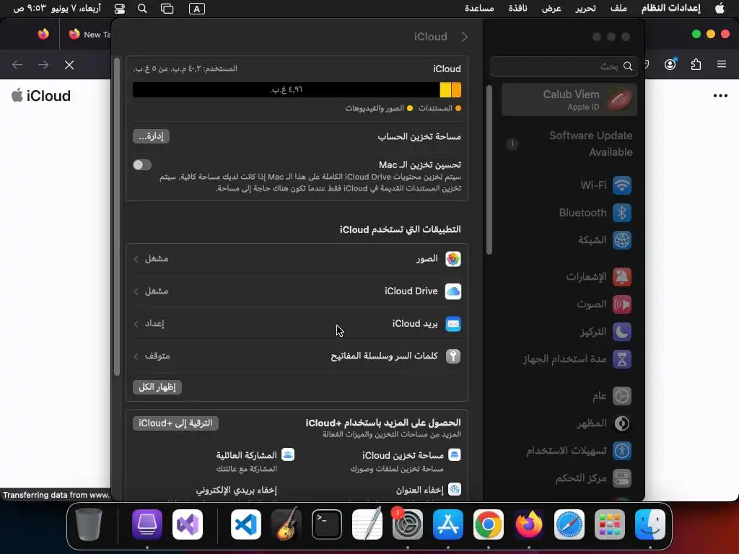Click the بريد iCloud mail icon
This screenshot has height=554, width=739.
coord(453,324)
